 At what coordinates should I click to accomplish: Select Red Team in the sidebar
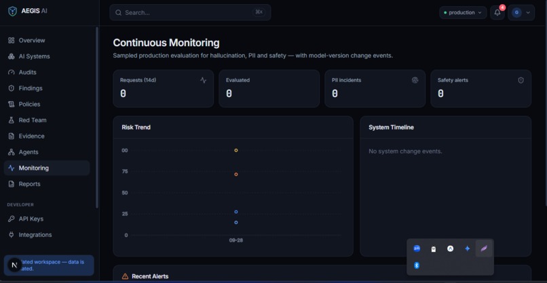coord(46,120)
